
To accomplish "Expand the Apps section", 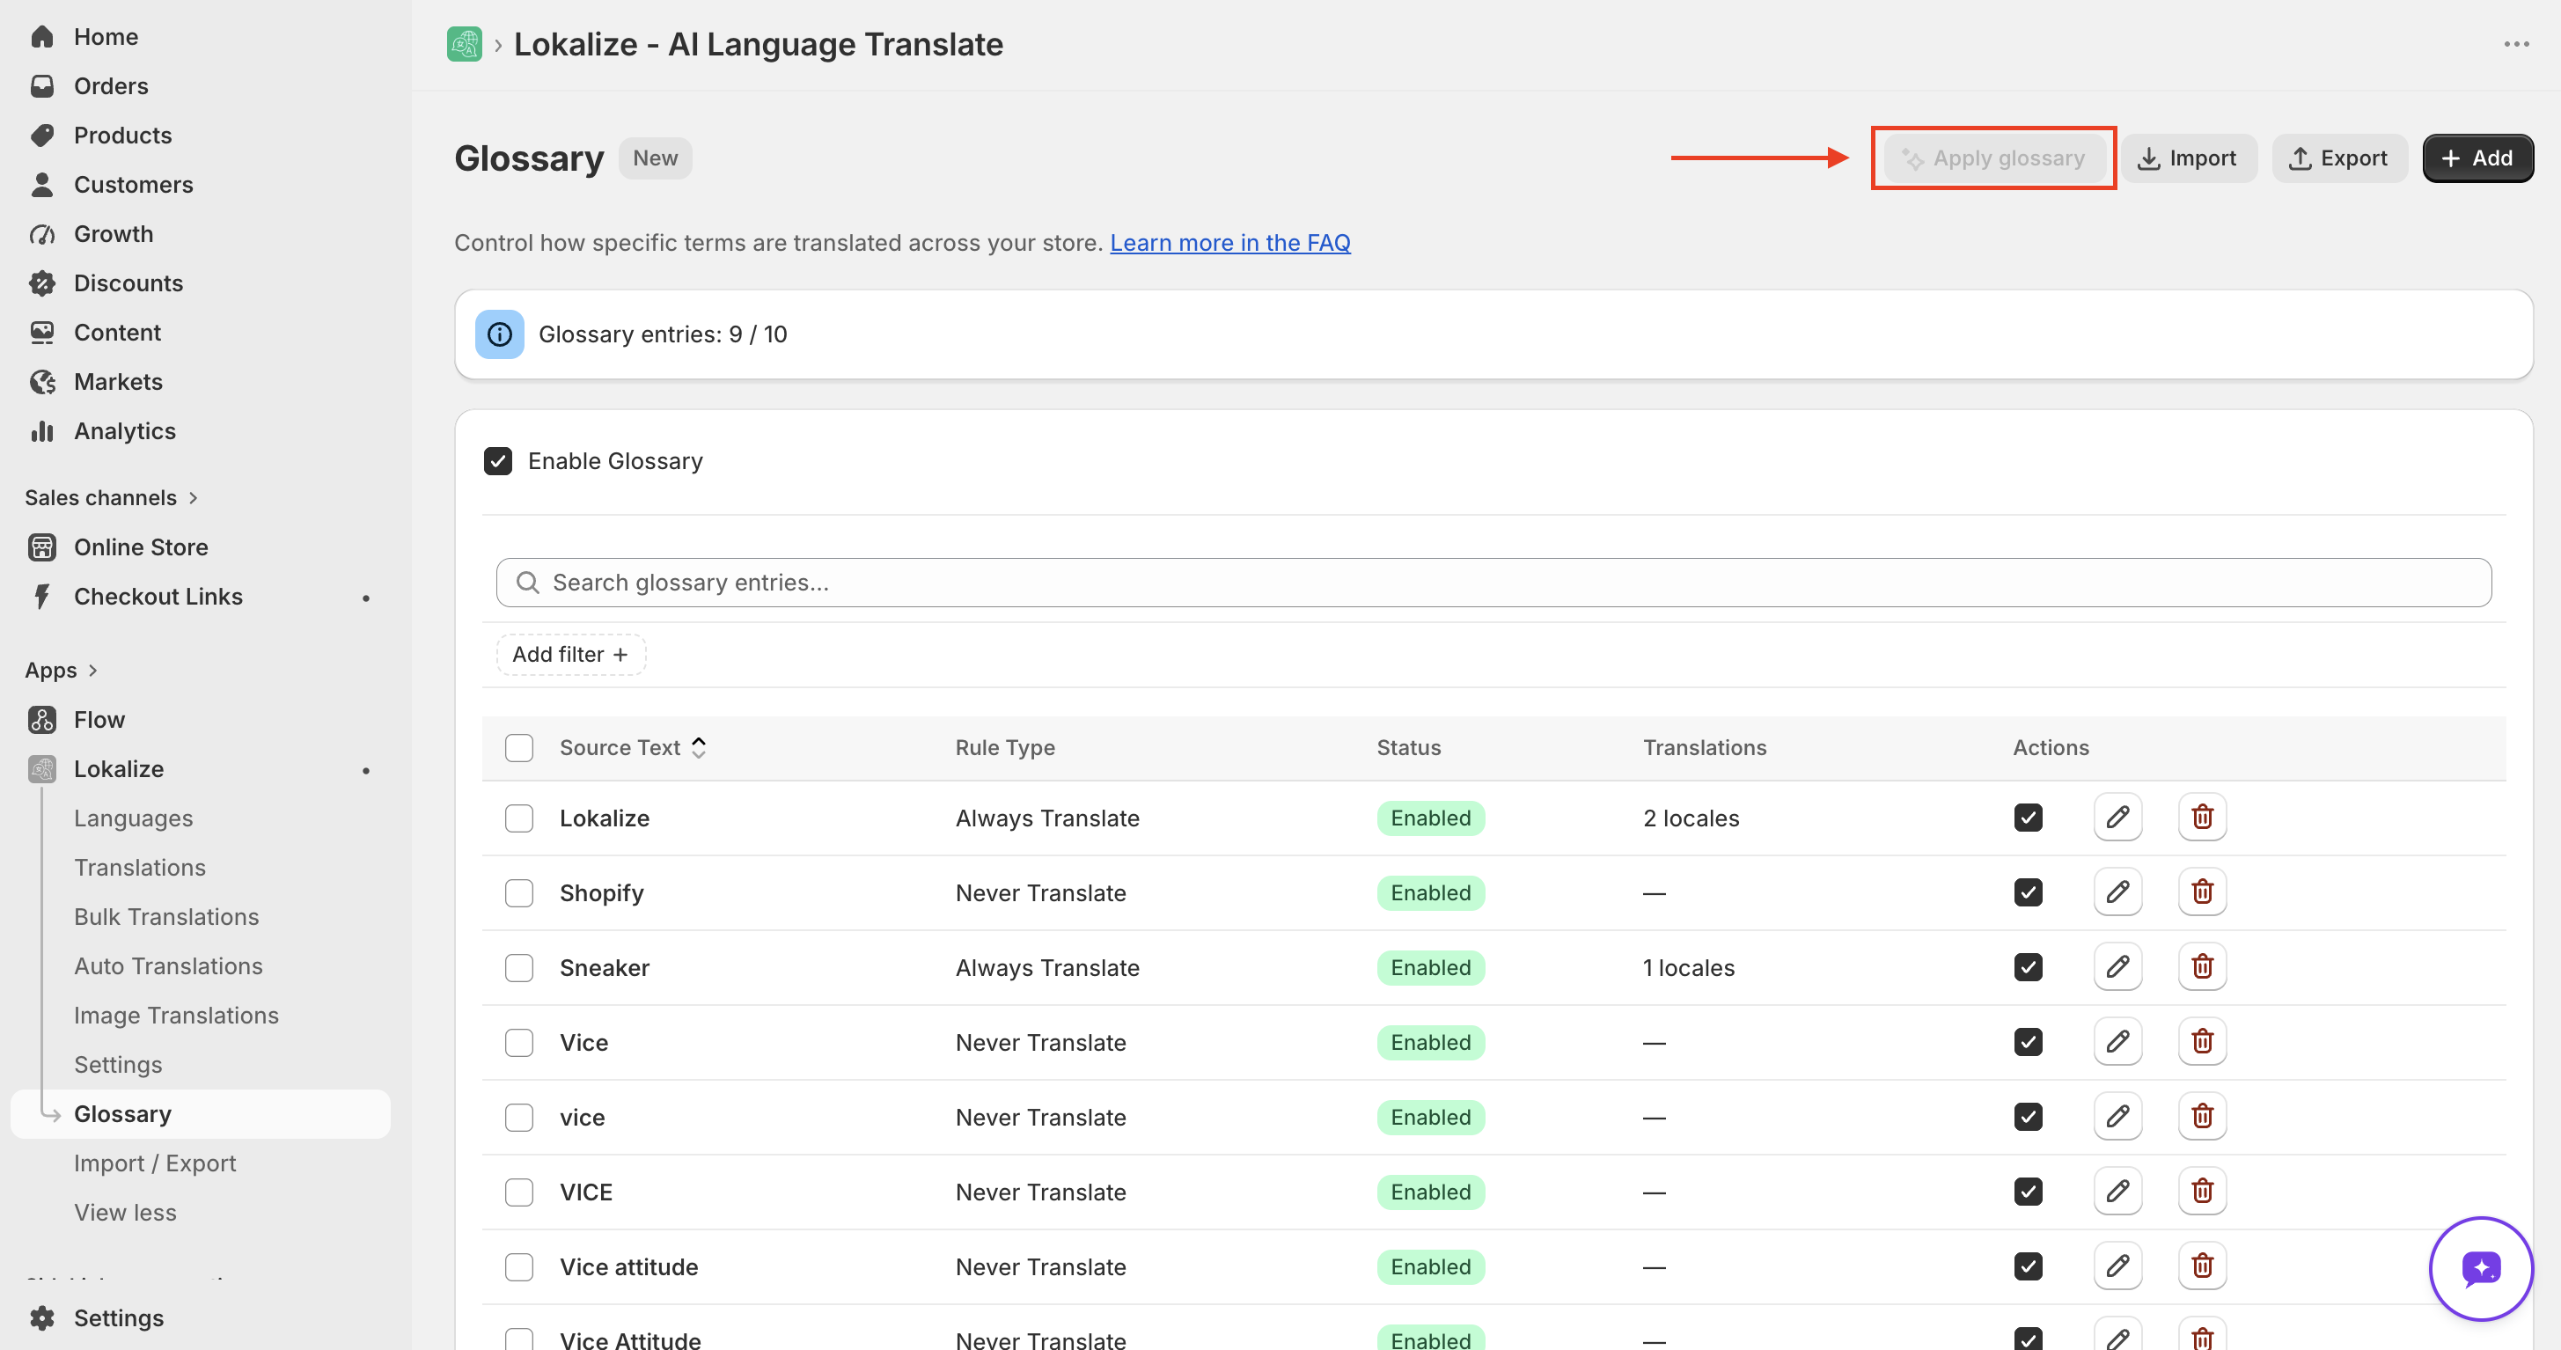I will [x=62, y=670].
